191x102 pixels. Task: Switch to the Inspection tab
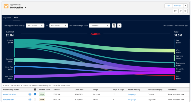click(x=7, y=18)
